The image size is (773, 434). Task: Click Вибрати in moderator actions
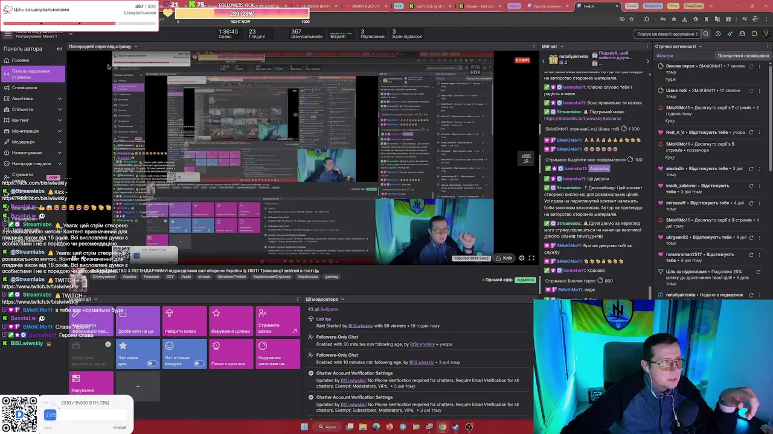[x=330, y=309]
